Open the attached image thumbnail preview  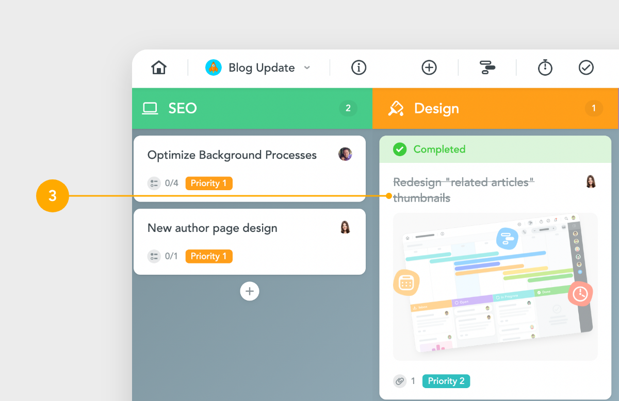click(x=495, y=287)
